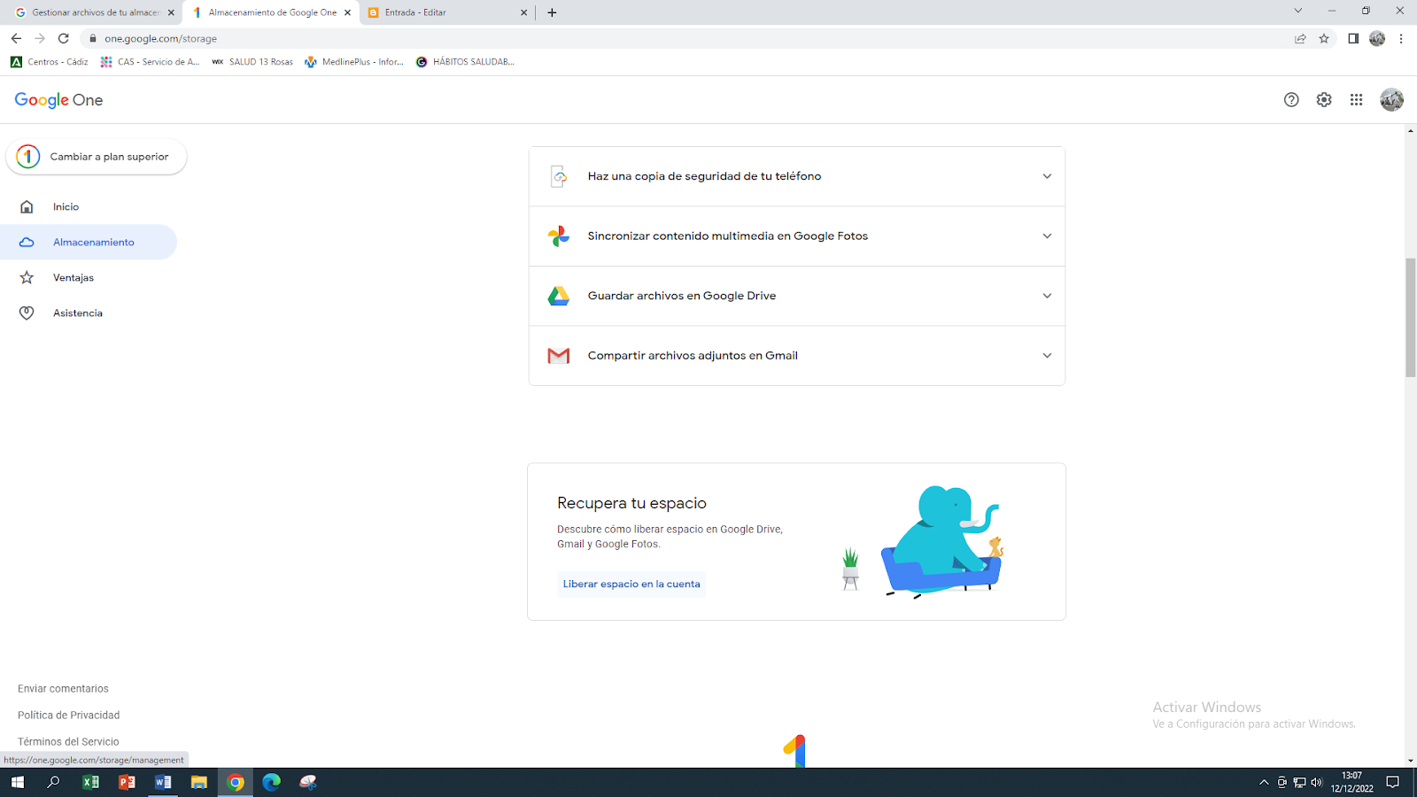
Task: Click the Google One logo
Action: click(58, 100)
